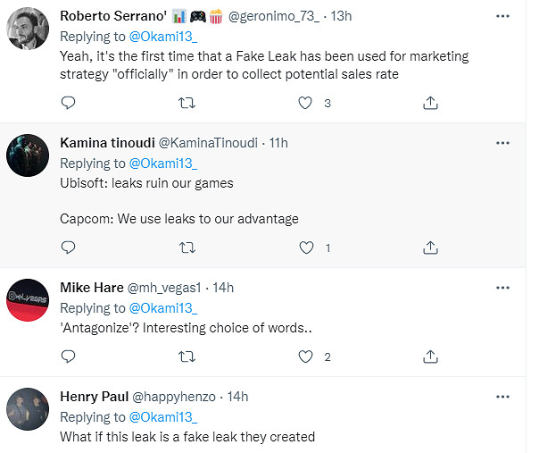Like Mike Hare's tweet
The height and width of the screenshot is (453, 539).
306,357
